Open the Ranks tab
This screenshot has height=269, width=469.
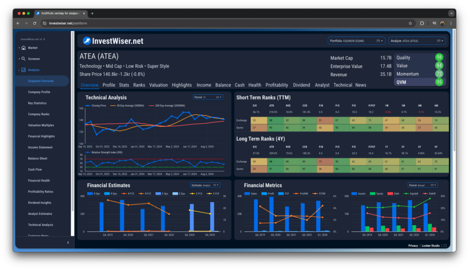[x=139, y=85]
